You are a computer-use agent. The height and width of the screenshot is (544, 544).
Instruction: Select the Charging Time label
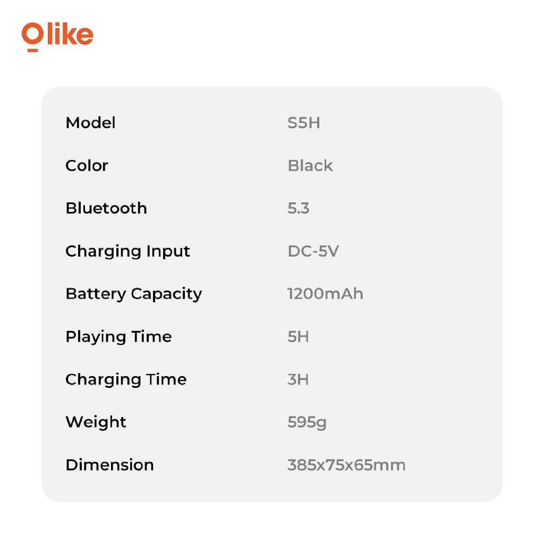(x=126, y=379)
